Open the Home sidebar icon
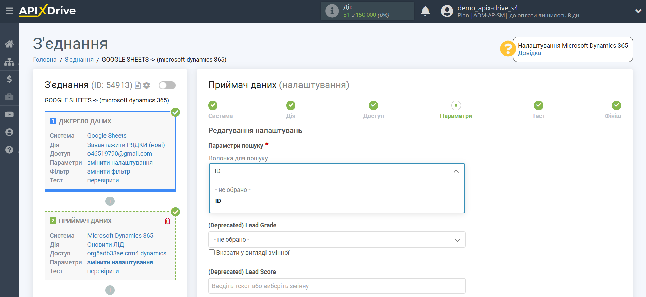The height and width of the screenshot is (297, 646). [9, 44]
